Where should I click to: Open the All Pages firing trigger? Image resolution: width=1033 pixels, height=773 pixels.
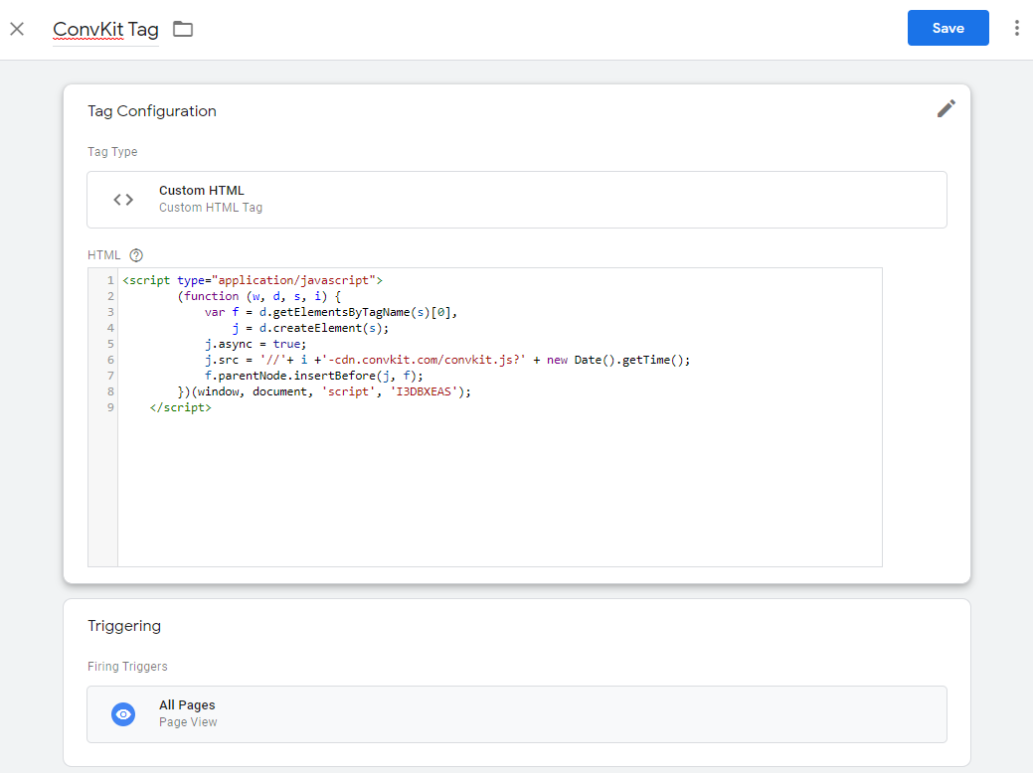click(x=517, y=714)
